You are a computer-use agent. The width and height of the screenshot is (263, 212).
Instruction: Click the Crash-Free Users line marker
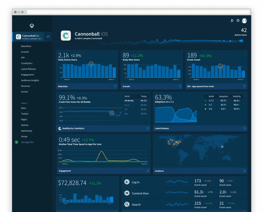tap(112, 113)
